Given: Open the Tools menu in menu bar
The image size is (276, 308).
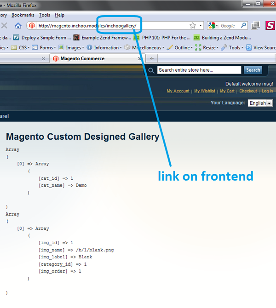Looking at the screenshot, I should click(x=45, y=15).
